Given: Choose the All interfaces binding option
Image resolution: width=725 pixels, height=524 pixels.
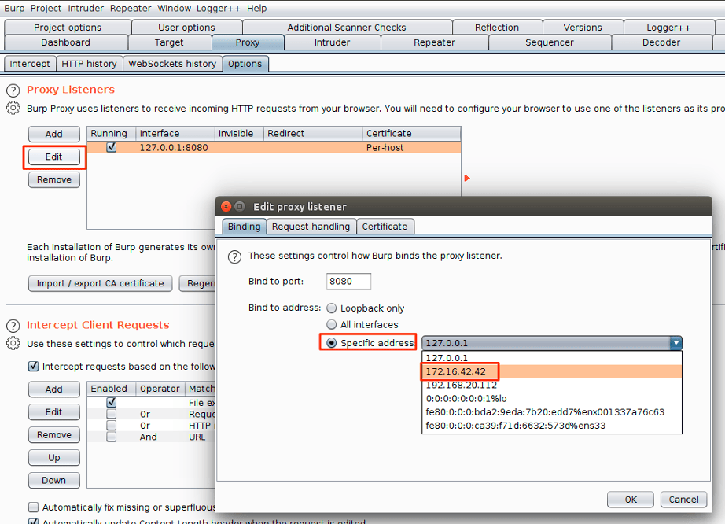Looking at the screenshot, I should (331, 324).
